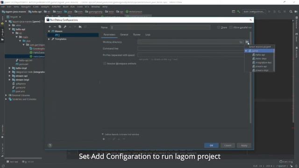Click the Search Everywhere magnifier icon
The image size is (299, 168).
(x=291, y=12)
